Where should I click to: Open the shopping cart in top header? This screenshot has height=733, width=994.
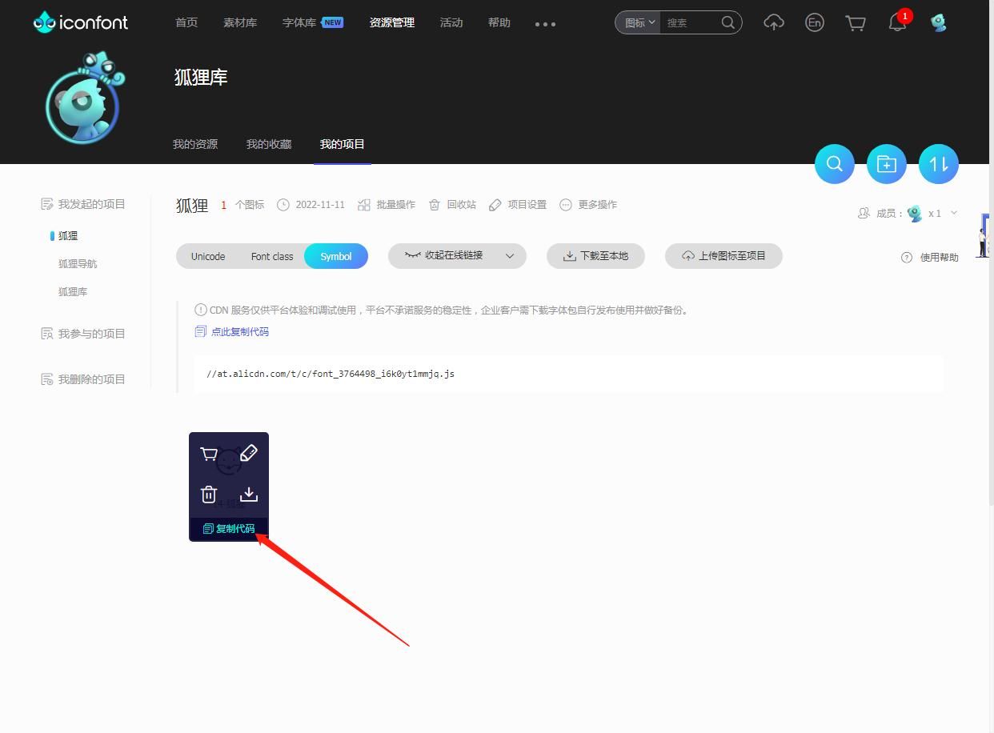tap(856, 23)
